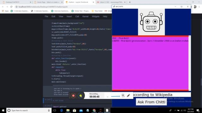Click the system clock showing 8:57 PM
Image resolution: width=202 pixels, height=113 pixels.
click(191, 110)
